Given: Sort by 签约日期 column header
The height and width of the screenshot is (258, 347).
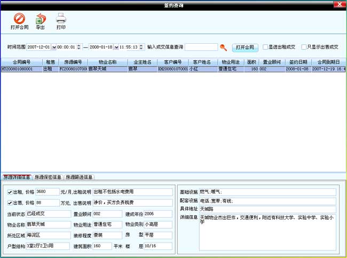Looking at the screenshot, I should pyautogui.click(x=297, y=62).
